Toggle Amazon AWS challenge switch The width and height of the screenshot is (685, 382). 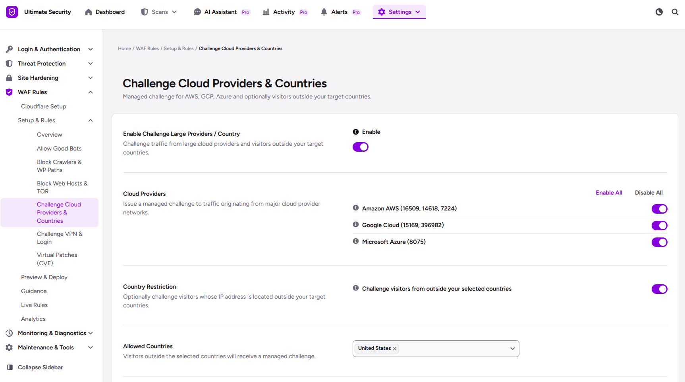point(660,209)
